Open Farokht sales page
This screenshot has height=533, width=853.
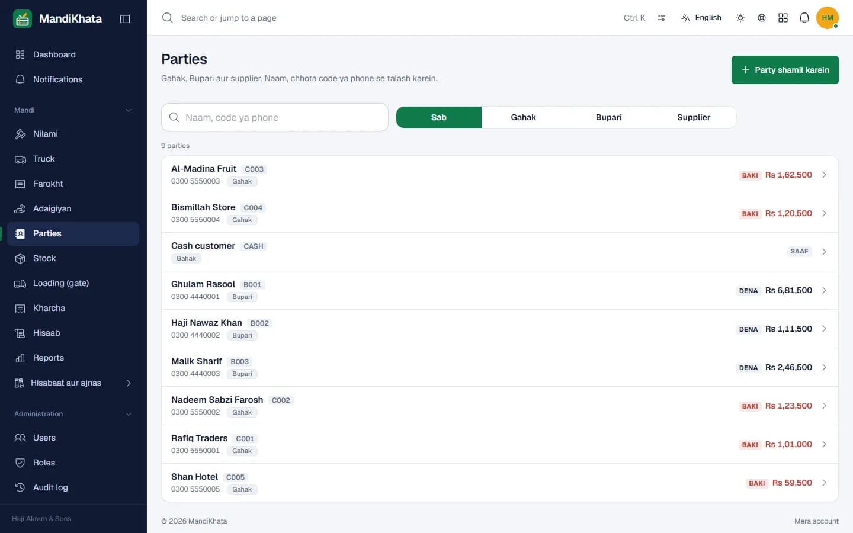(73, 184)
